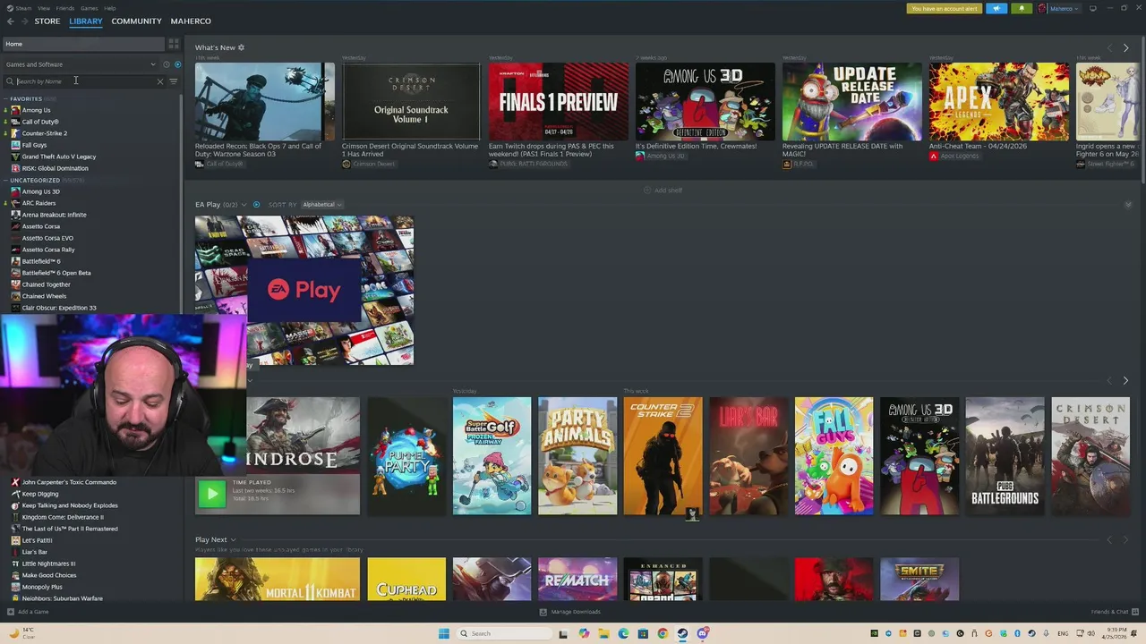Open PUBG Battlegrounds cover
This screenshot has width=1146, height=644.
coord(1005,456)
